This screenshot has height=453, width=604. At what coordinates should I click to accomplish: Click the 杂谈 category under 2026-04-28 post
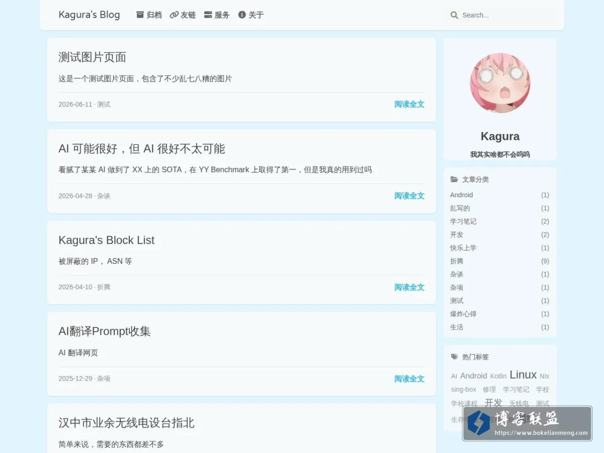104,196
